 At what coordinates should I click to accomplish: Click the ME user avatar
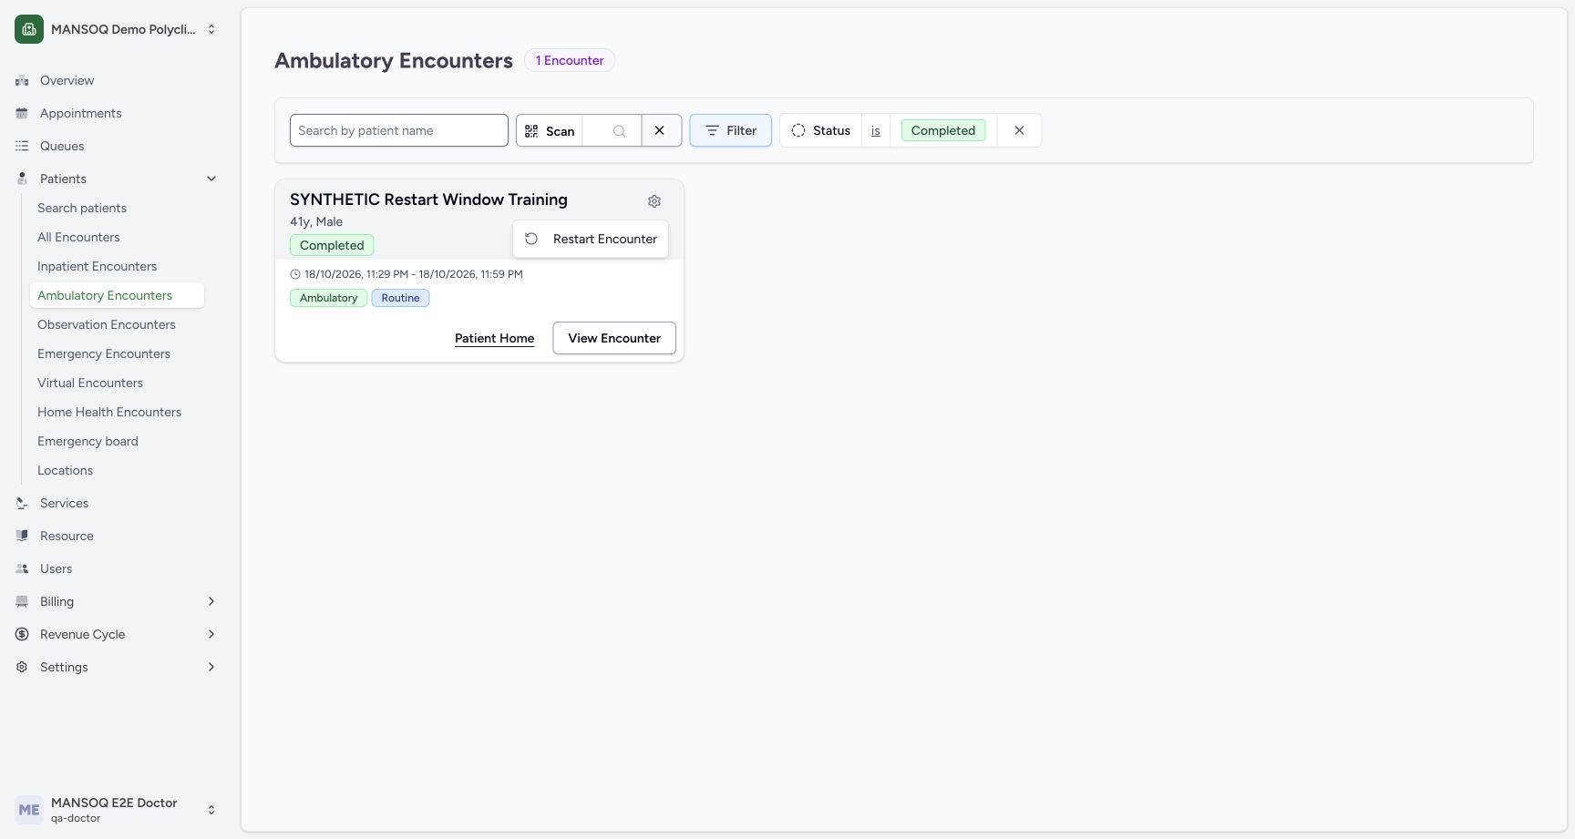click(29, 810)
